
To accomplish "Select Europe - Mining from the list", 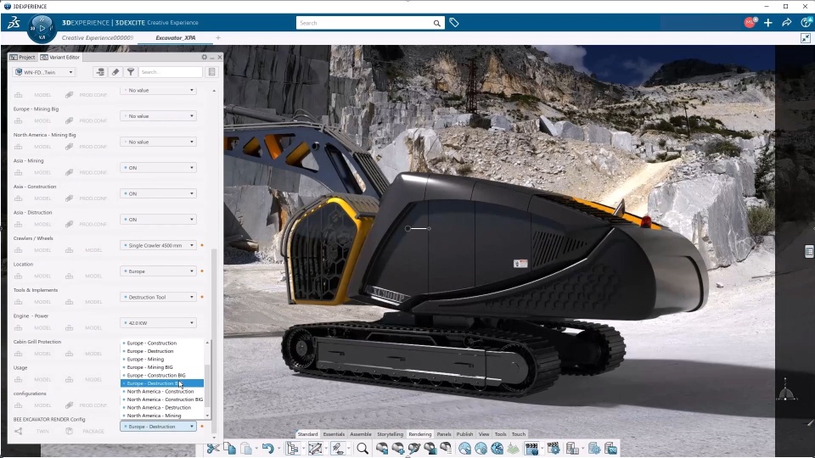I will (145, 359).
